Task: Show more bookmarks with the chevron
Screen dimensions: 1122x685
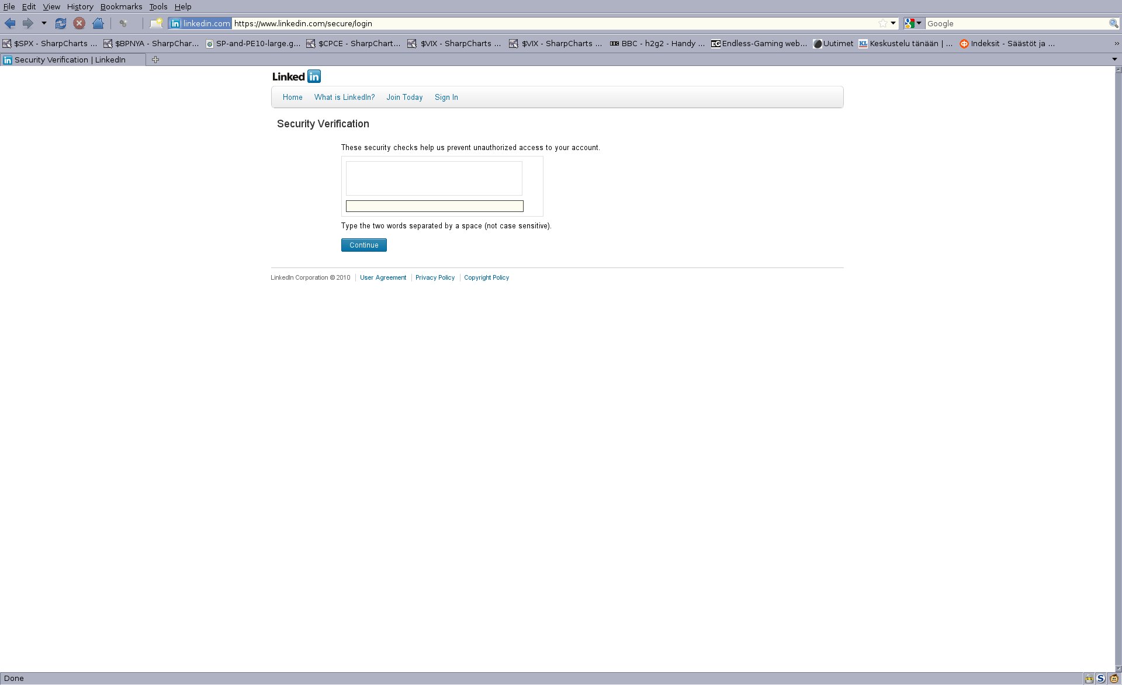Action: pyautogui.click(x=1116, y=43)
